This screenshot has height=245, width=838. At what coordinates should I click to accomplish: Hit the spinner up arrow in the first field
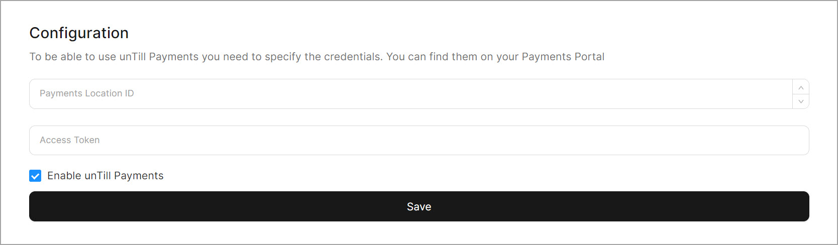click(801, 87)
